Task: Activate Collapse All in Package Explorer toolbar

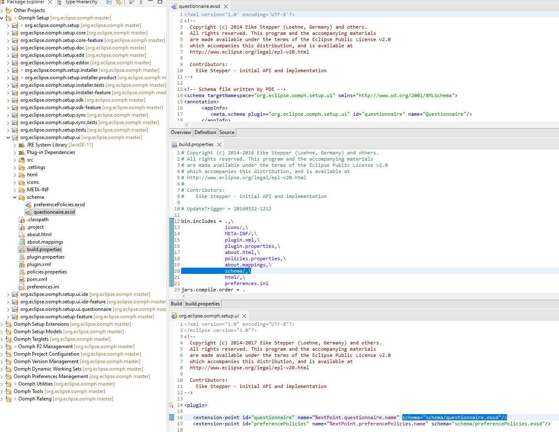Action: coord(109,2)
